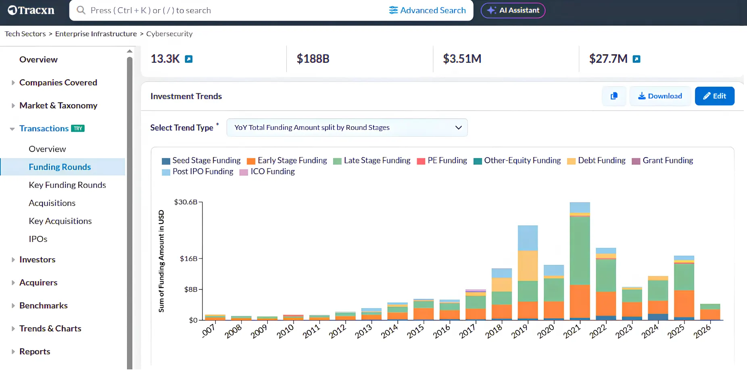Open the sidebar Overview page
Image resolution: width=747 pixels, height=371 pixels.
[38, 59]
